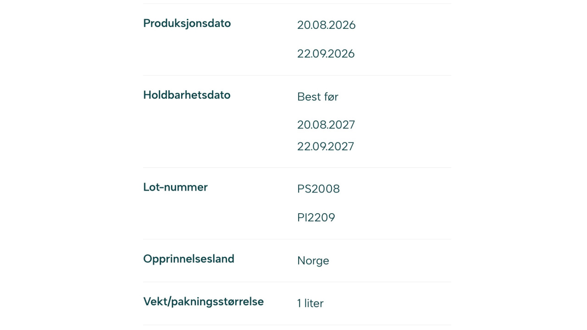Click the word liter in package size
This screenshot has width=587, height=330.
click(x=314, y=303)
